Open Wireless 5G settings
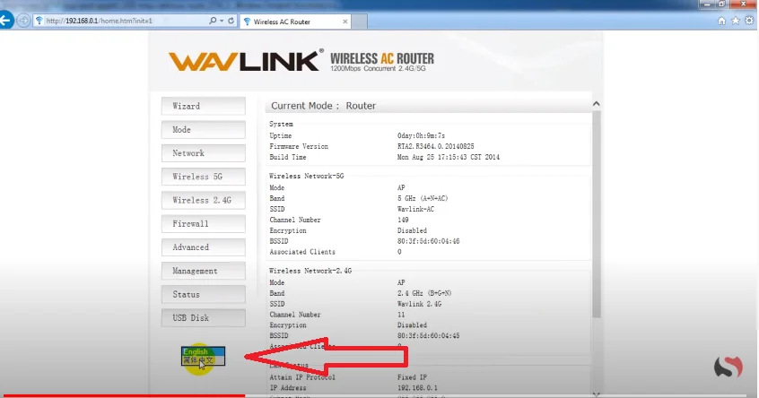Image resolution: width=759 pixels, height=398 pixels. point(203,177)
